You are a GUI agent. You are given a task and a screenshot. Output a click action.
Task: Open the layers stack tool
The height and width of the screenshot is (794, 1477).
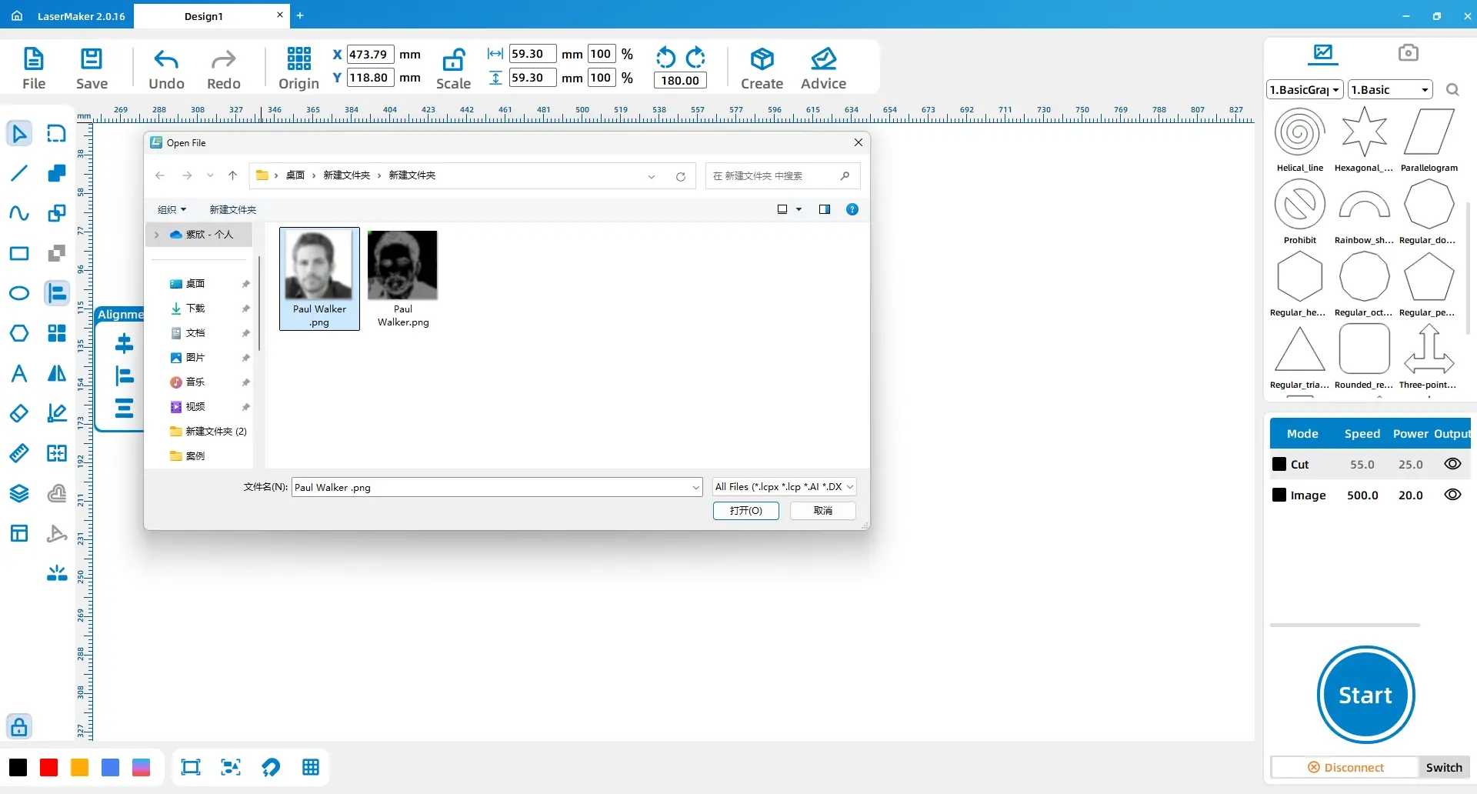pyautogui.click(x=19, y=493)
